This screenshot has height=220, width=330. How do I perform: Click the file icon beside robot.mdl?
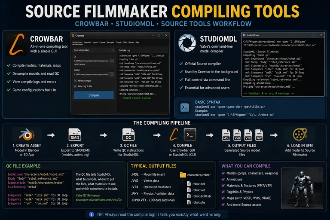(189, 184)
